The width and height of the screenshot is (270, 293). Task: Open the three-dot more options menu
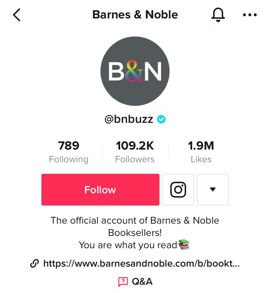(250, 15)
